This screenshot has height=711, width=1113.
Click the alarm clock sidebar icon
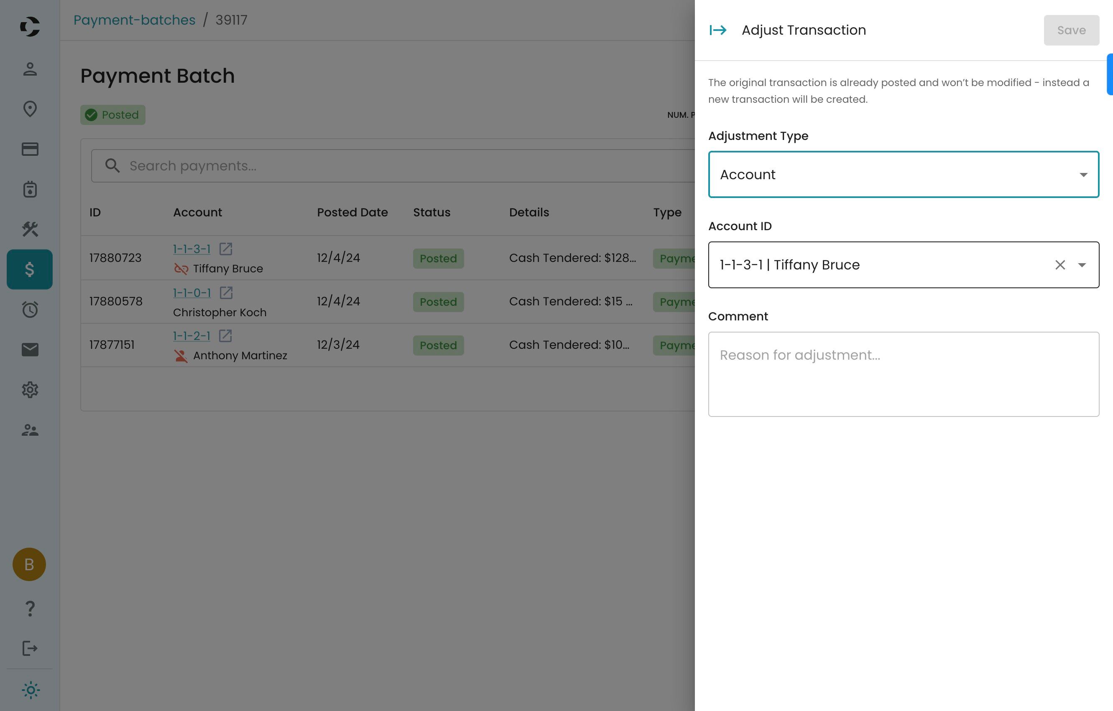tap(30, 309)
